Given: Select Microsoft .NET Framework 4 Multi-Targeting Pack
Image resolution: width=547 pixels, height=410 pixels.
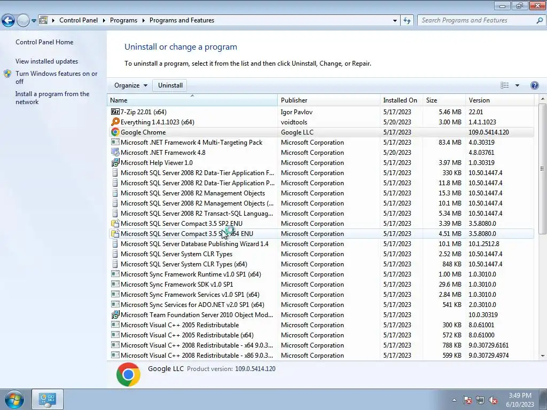Looking at the screenshot, I should tap(321, 142).
